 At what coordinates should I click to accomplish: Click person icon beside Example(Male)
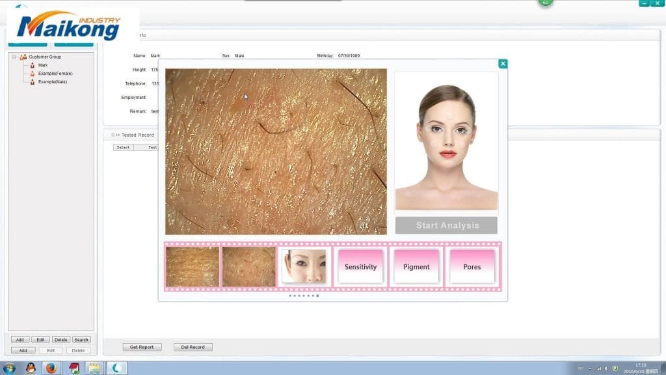click(x=33, y=81)
